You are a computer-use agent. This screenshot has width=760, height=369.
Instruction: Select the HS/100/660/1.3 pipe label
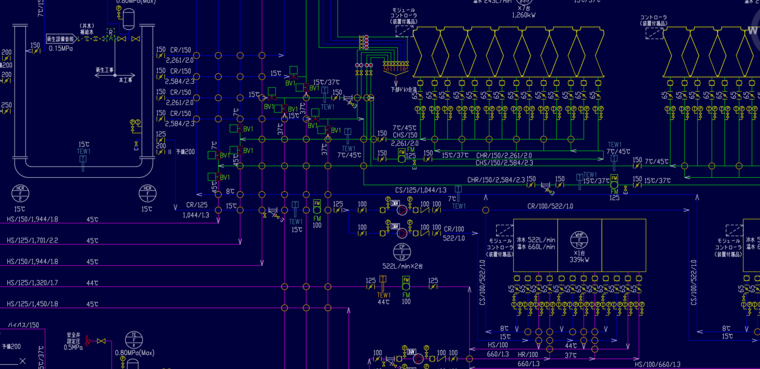point(658,365)
